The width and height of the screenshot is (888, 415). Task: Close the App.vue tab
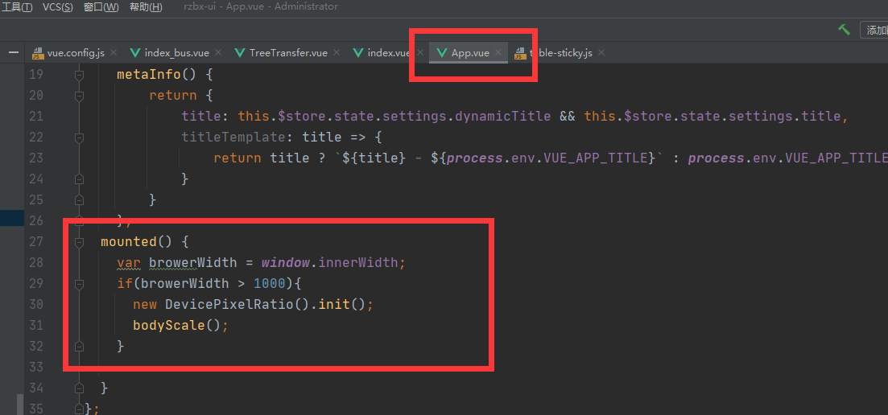coord(498,53)
